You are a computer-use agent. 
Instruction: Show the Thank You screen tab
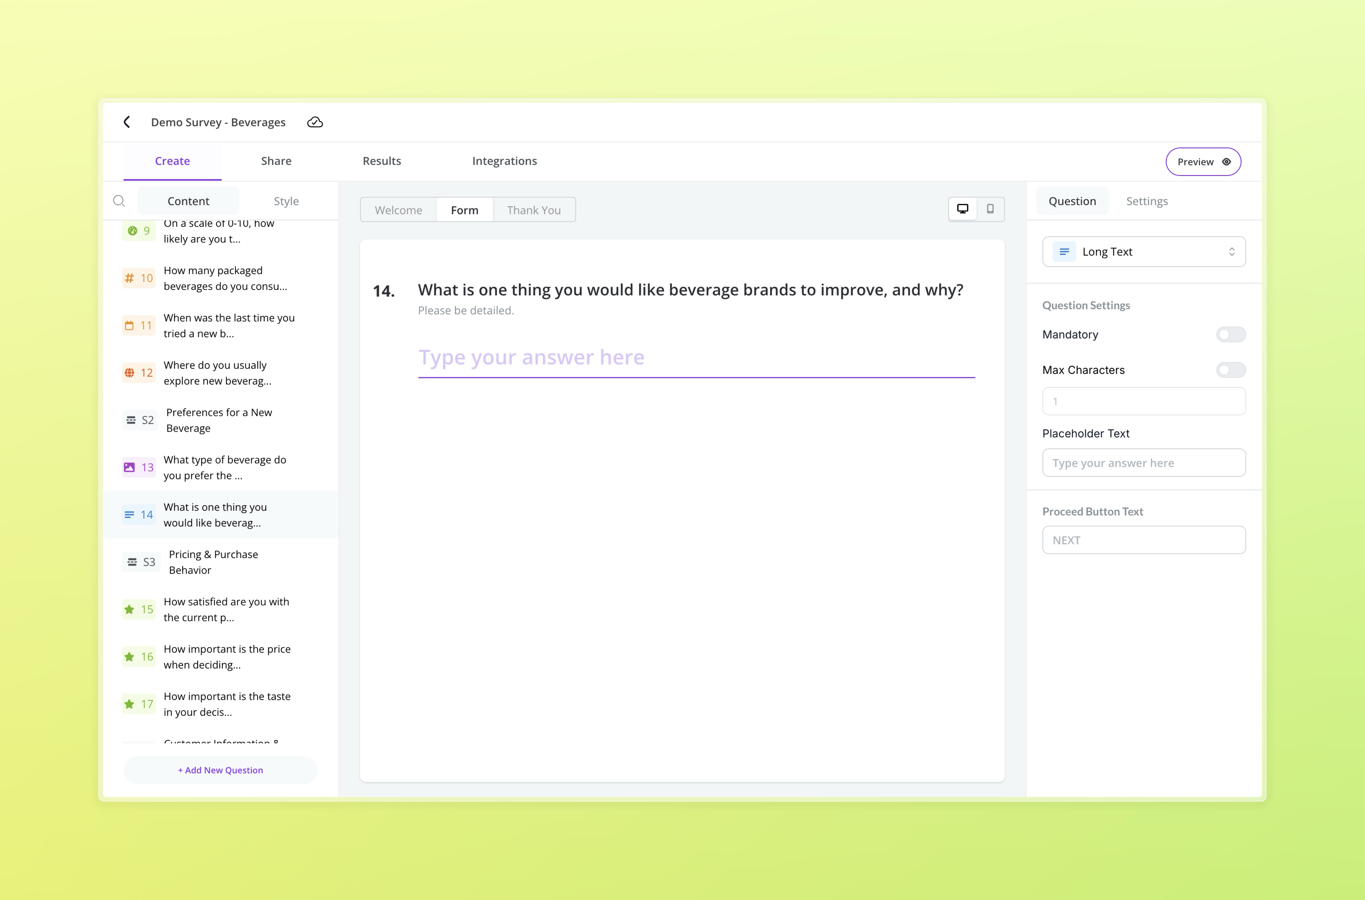coord(534,210)
